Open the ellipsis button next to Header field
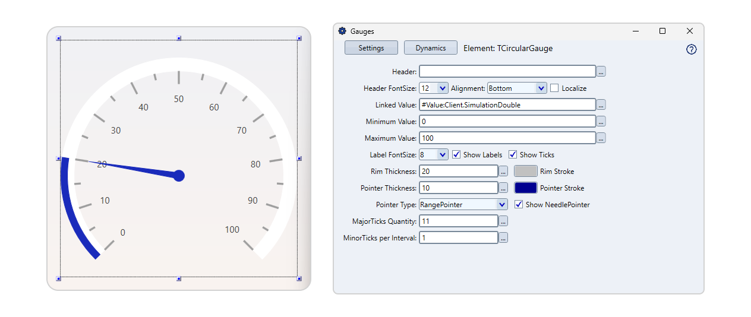751x317 pixels. 601,72
